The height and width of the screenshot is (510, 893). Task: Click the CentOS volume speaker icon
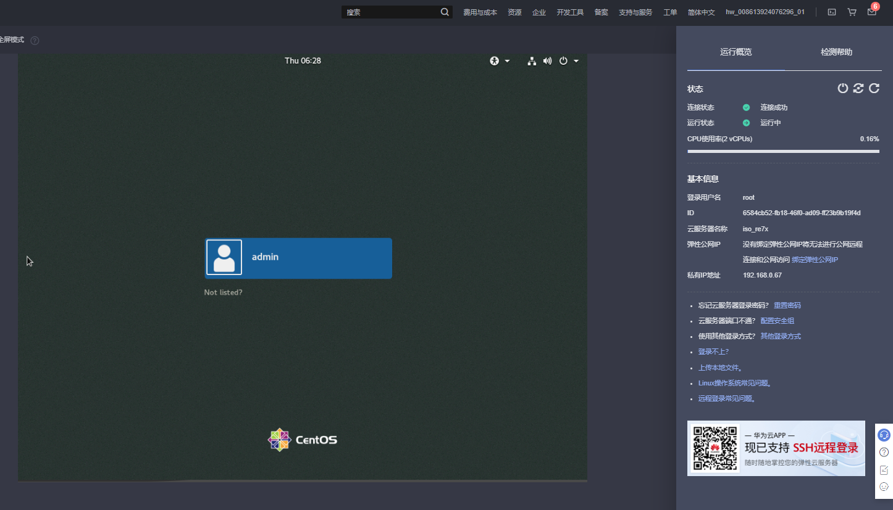[547, 61]
